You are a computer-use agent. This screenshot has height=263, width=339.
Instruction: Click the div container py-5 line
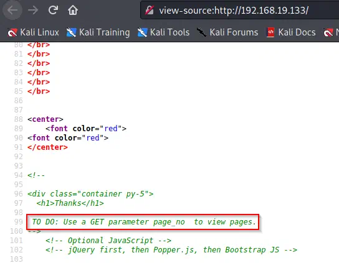(90, 194)
